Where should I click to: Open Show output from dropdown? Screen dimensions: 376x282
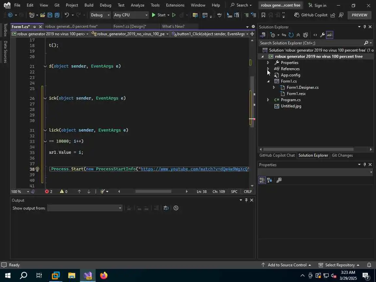pos(85,208)
